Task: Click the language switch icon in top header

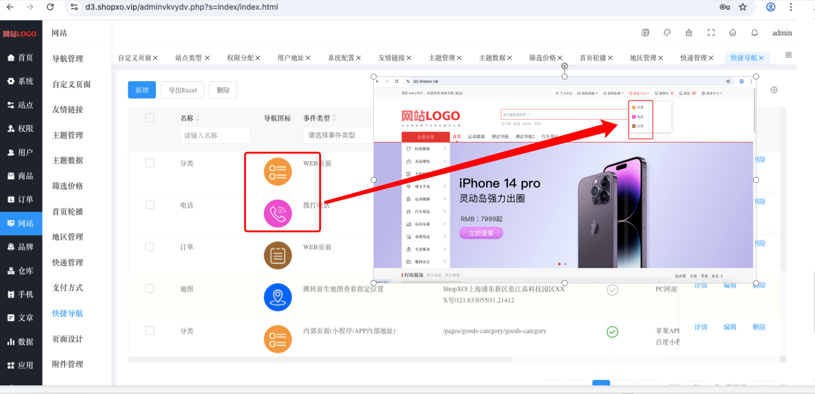Action: 645,33
